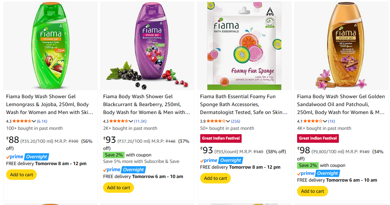Screen dimensions: 390x205
Task: Click Prime Overnight badge on Sandalwood shower gel
Action: click(x=318, y=173)
